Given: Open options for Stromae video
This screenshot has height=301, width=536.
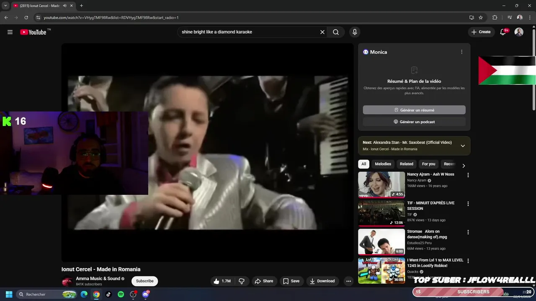Looking at the screenshot, I should (x=468, y=232).
